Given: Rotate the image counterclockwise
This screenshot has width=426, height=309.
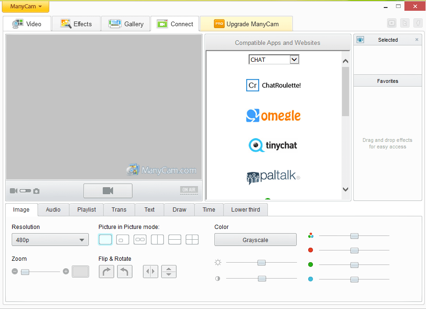Looking at the screenshot, I should [125, 272].
